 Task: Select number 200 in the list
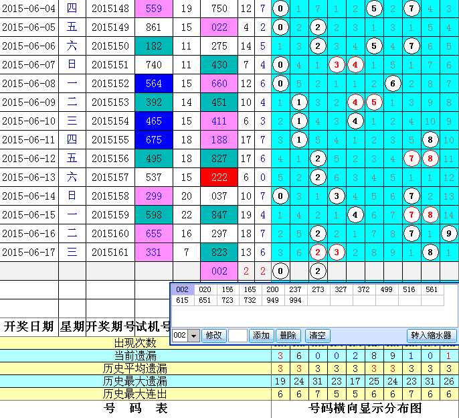pyautogui.click(x=273, y=289)
